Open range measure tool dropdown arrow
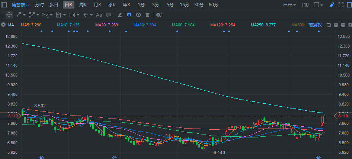352x159 pixels. point(78,15)
